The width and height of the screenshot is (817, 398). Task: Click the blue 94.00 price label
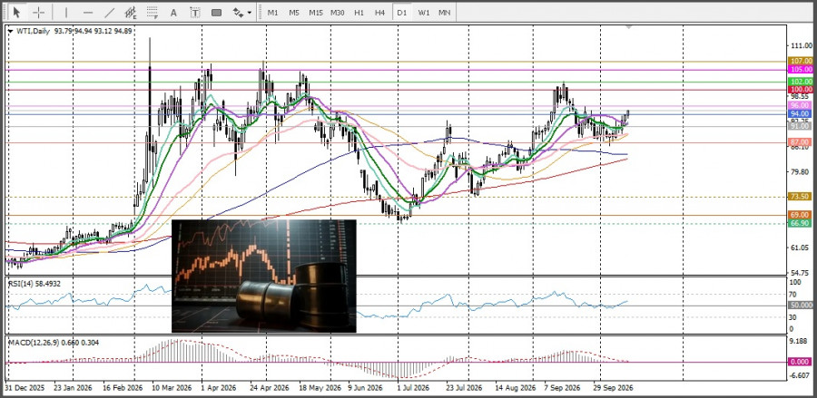800,113
